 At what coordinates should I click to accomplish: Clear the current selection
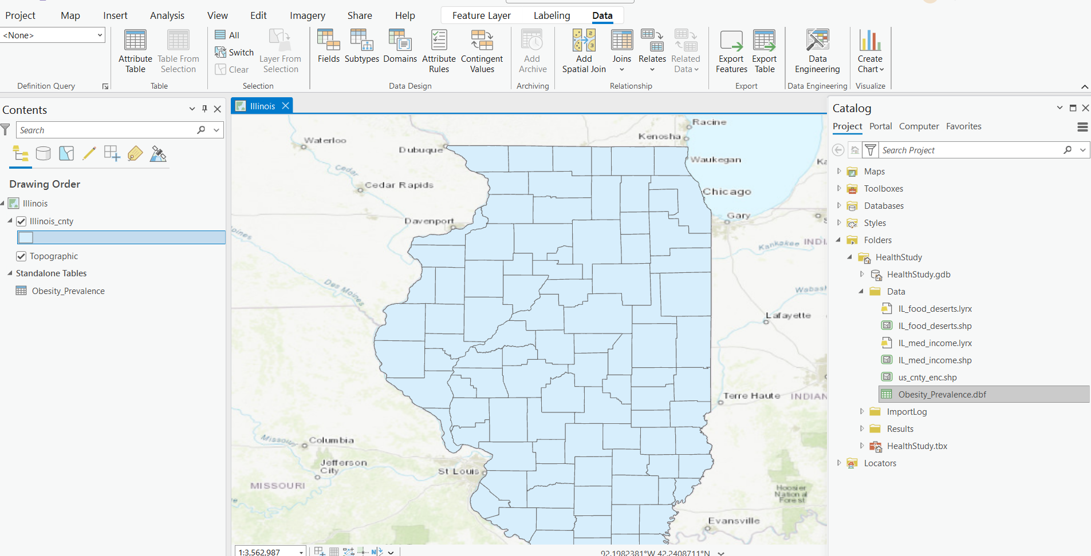coord(233,69)
